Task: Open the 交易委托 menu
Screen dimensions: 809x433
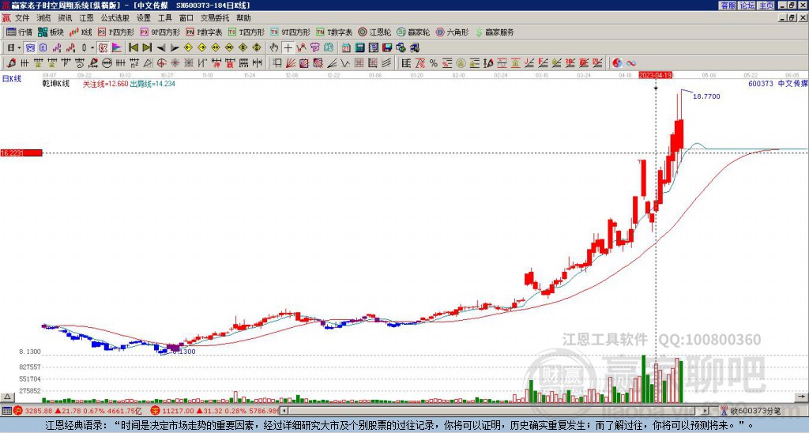Action: [x=215, y=18]
